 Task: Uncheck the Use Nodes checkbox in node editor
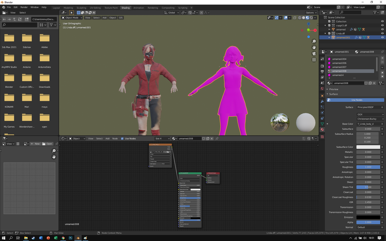click(x=122, y=139)
